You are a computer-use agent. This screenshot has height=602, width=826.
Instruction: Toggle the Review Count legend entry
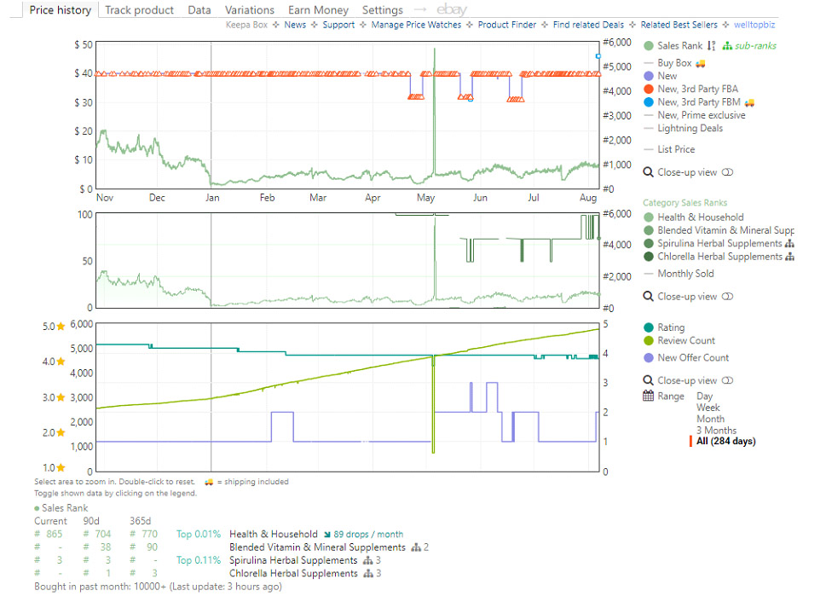686,341
